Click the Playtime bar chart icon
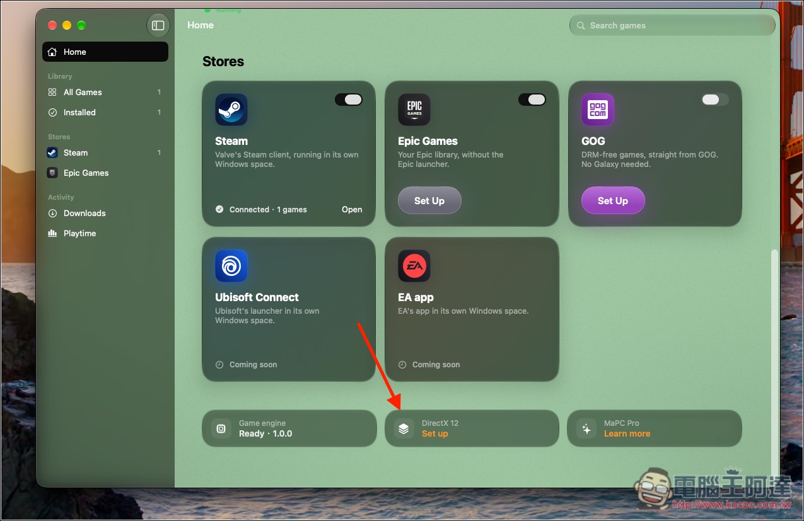 52,233
